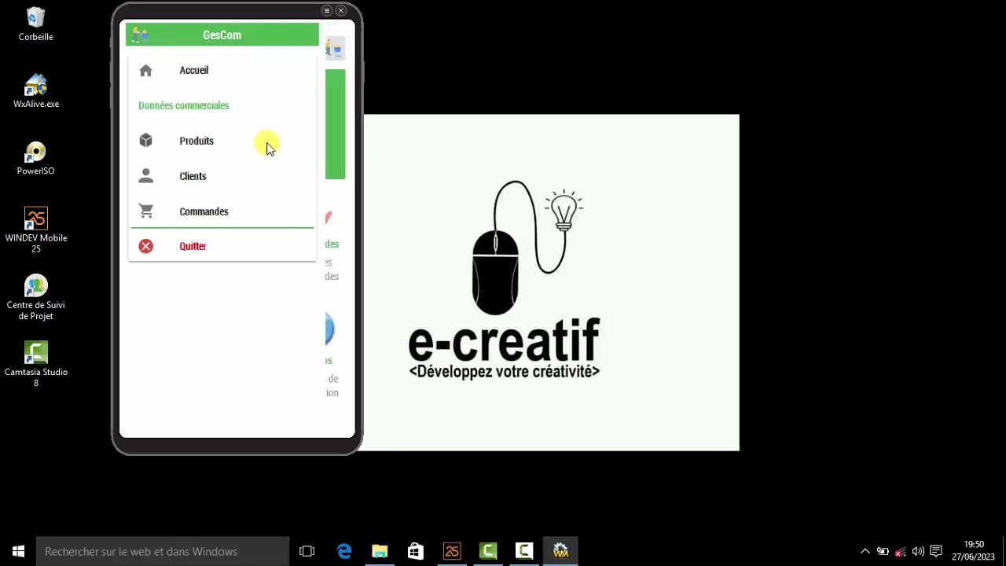This screenshot has height=566, width=1006.
Task: Launch Microsoft Edge from the taskbar
Action: pyautogui.click(x=344, y=551)
